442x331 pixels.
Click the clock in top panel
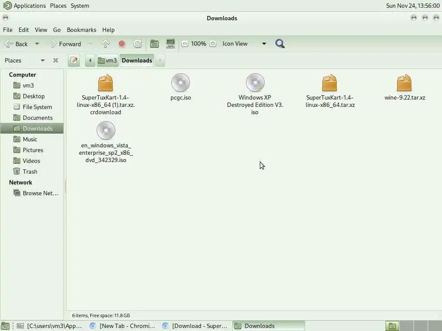413,6
